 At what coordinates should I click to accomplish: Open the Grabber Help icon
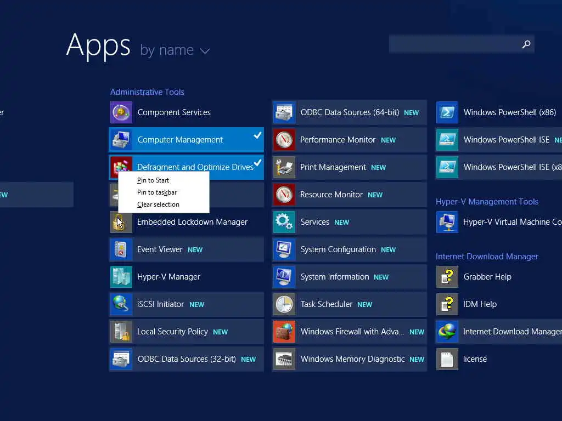[447, 277]
